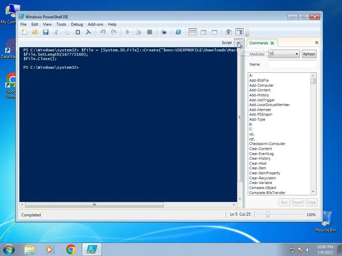Viewport: 342px width, 256px height.
Task: Click the Run button in Commands pane
Action: pos(284,202)
